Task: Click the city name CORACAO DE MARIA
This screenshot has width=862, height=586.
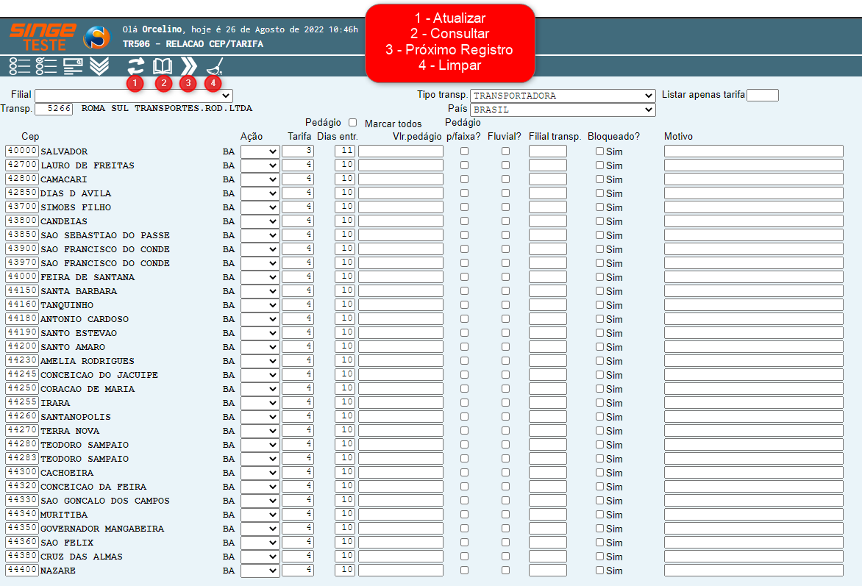Action: coord(88,389)
